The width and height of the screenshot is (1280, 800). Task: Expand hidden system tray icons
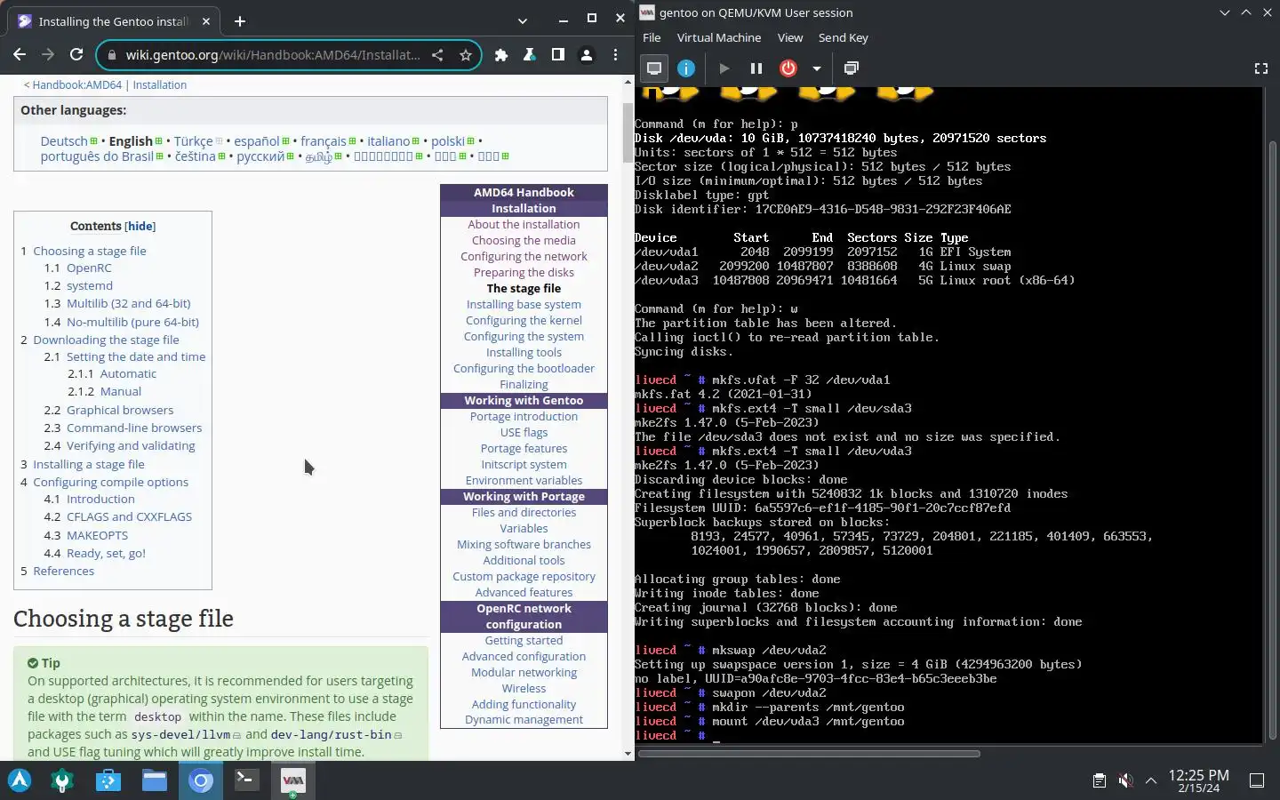coord(1151,780)
